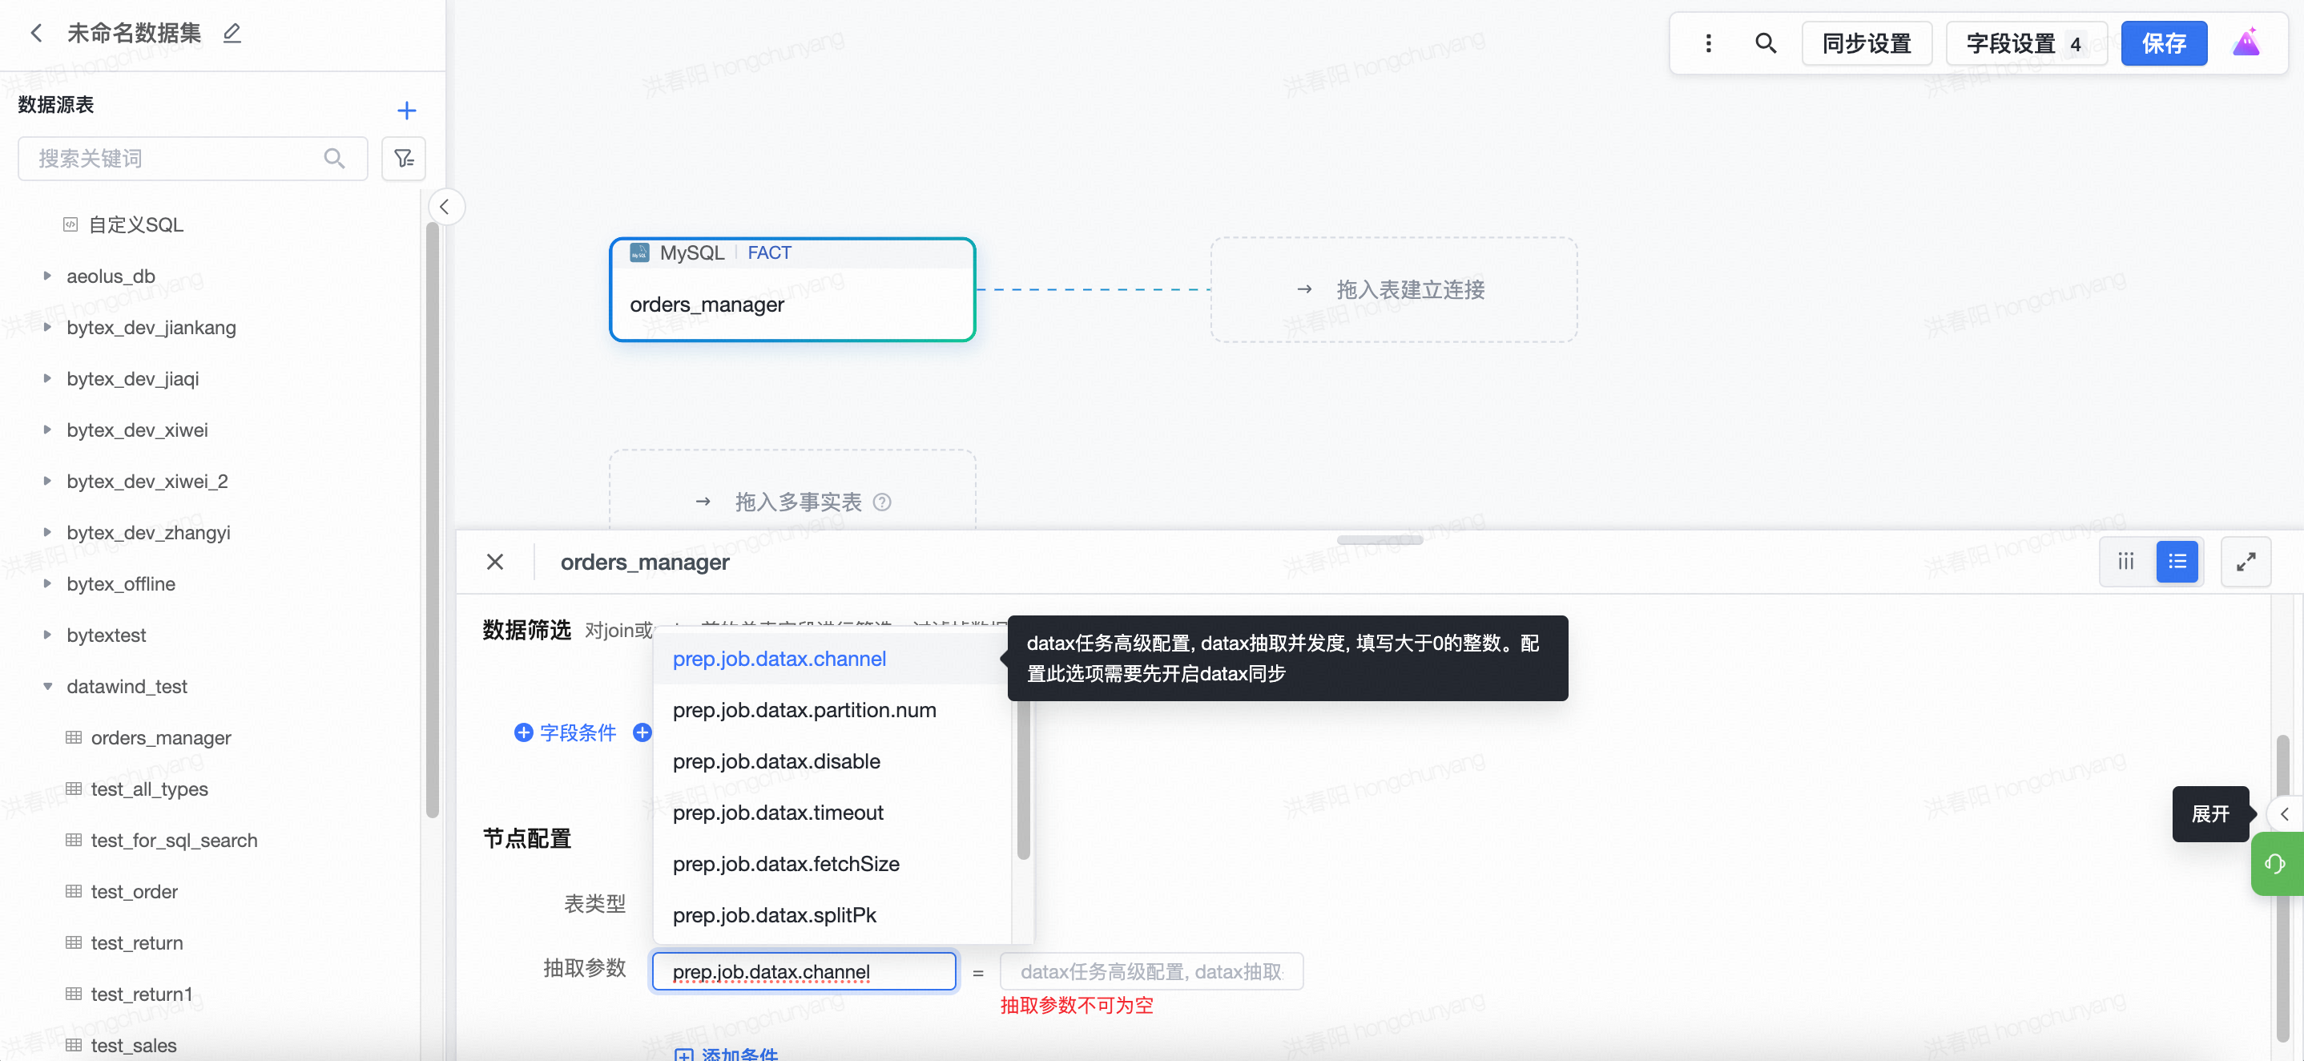2304x1061 pixels.
Task: Click the search magnifier in top toolbar
Action: pos(1765,43)
